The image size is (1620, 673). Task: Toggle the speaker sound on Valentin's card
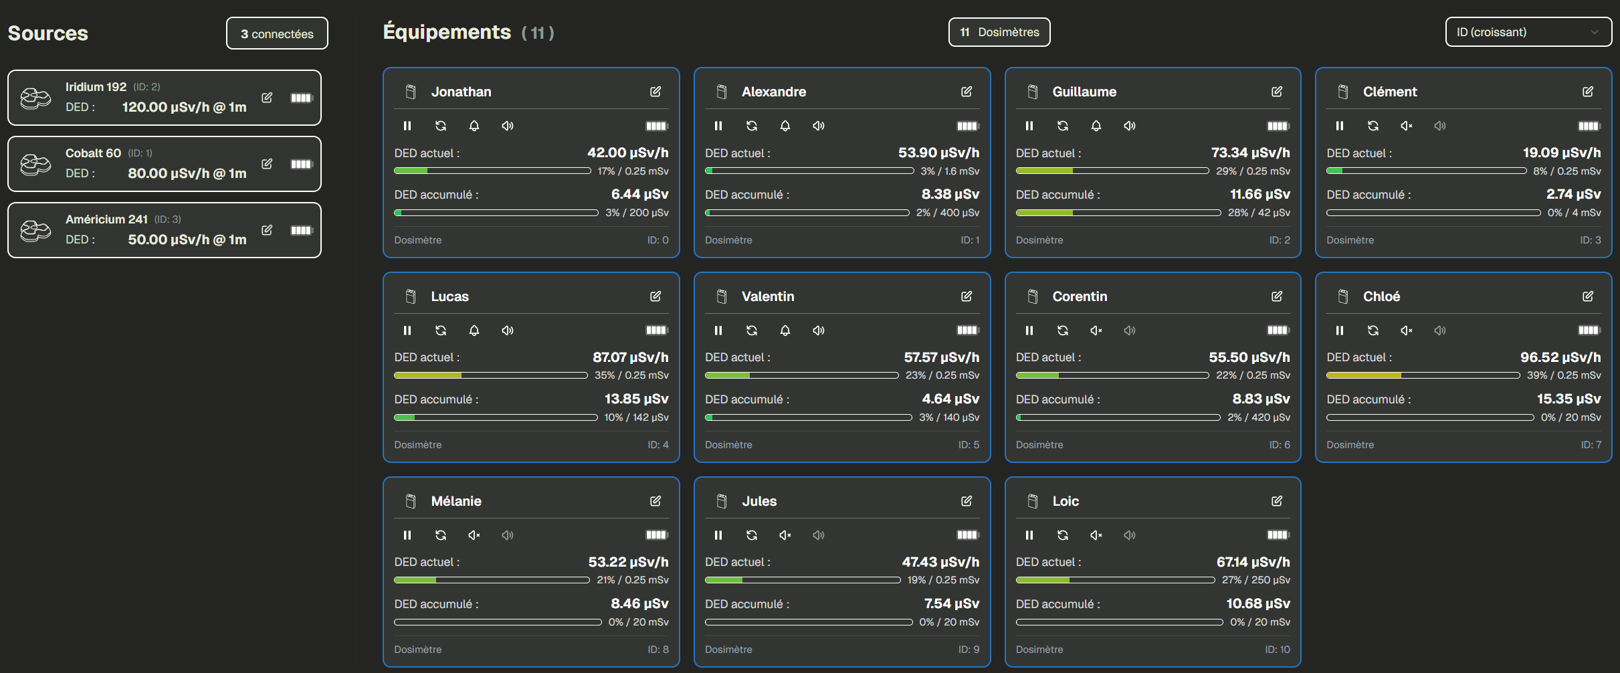pyautogui.click(x=819, y=330)
